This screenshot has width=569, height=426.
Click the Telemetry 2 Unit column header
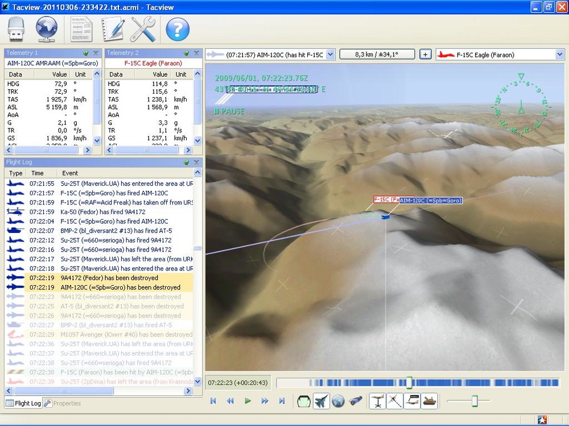(181, 74)
